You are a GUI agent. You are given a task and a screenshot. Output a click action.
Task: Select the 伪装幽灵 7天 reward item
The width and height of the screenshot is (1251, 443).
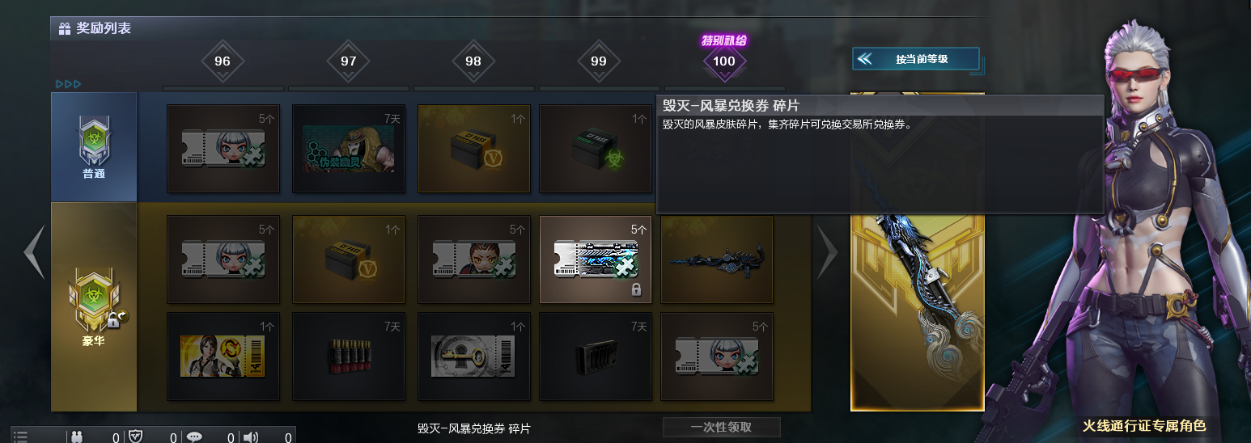coord(349,149)
